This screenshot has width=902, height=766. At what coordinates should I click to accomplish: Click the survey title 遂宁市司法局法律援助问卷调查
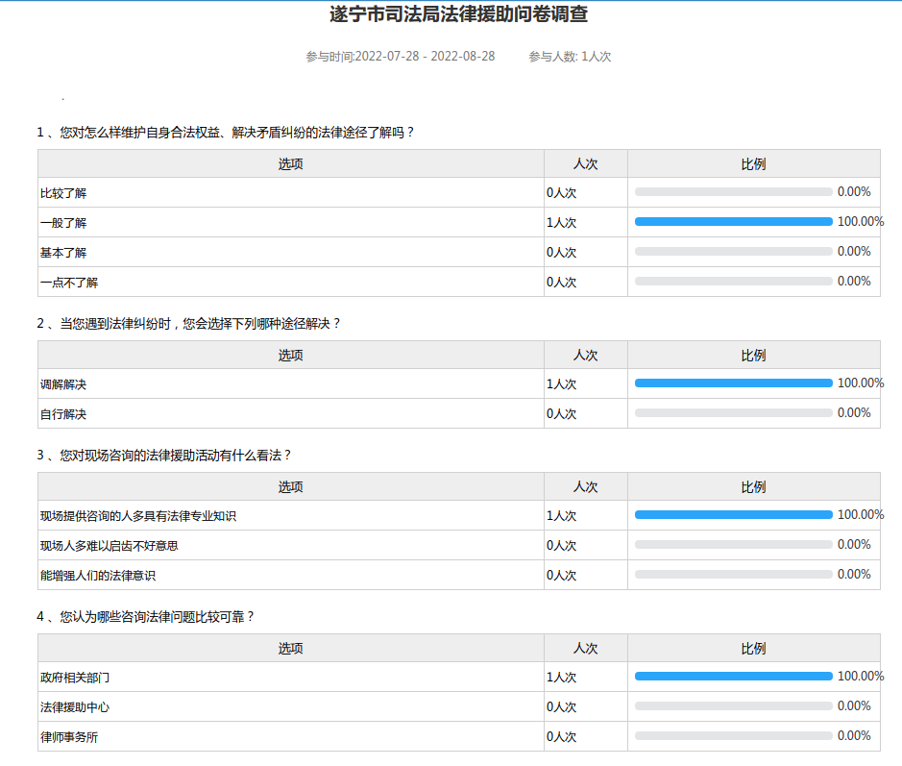458,14
